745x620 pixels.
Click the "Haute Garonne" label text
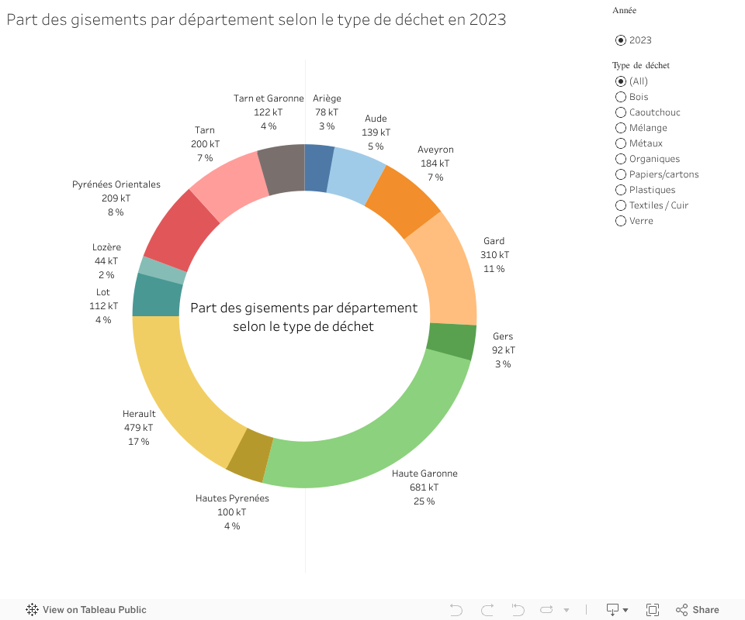point(424,474)
